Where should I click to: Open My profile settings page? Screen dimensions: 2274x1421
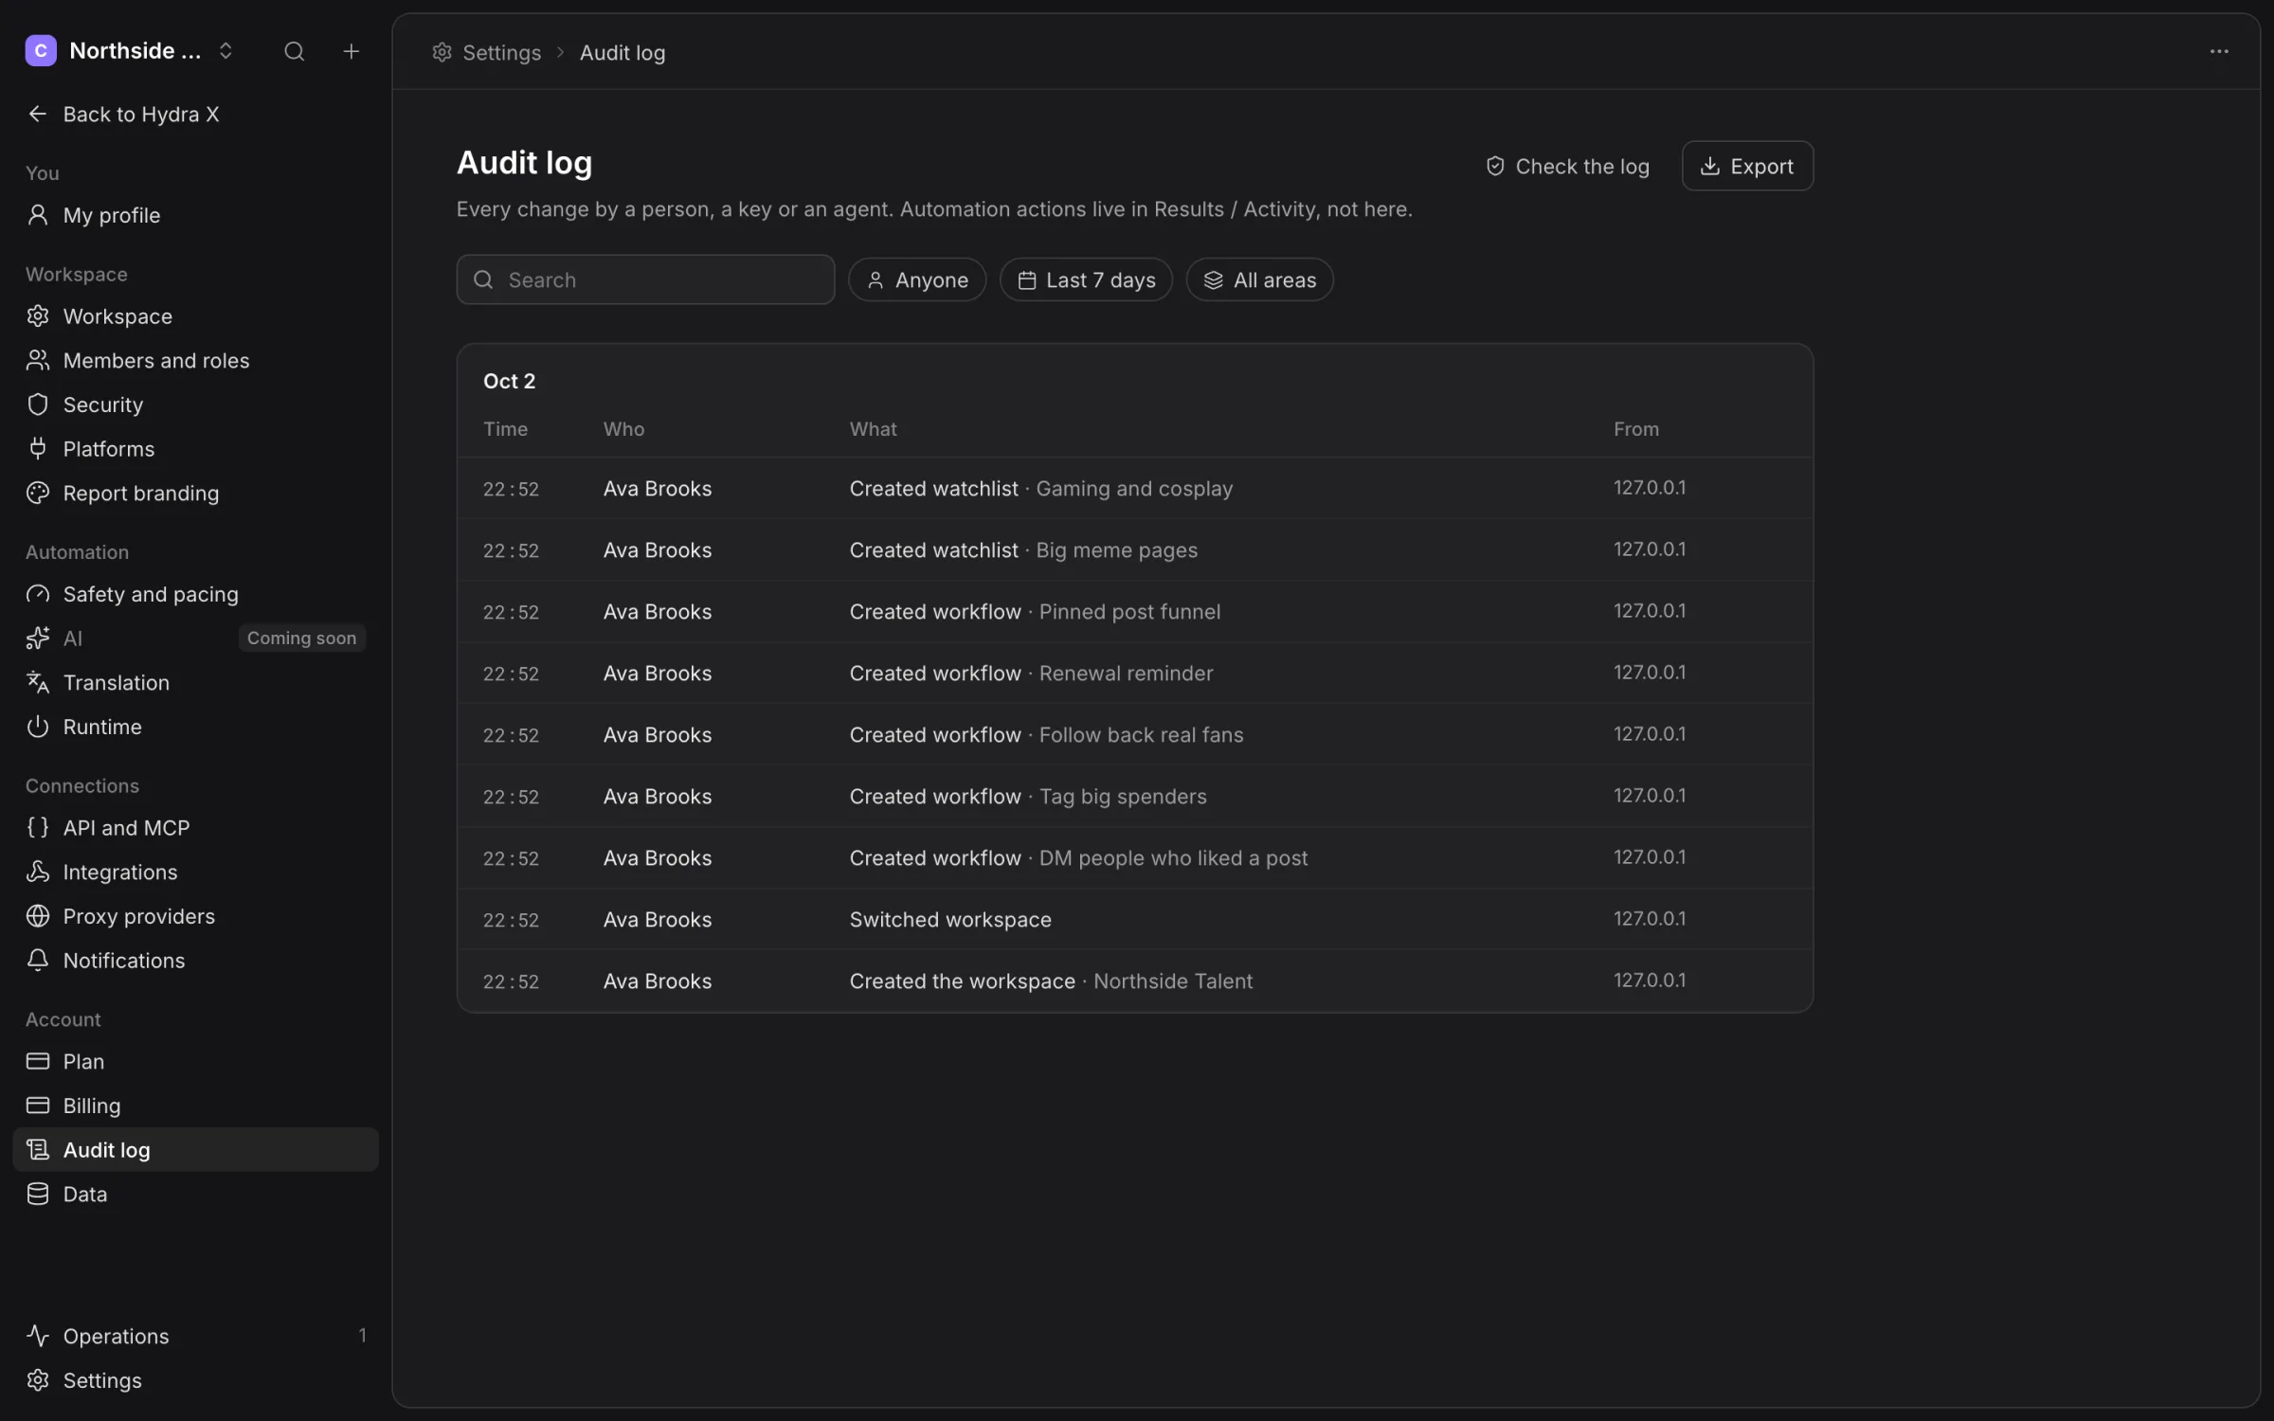pyautogui.click(x=195, y=215)
